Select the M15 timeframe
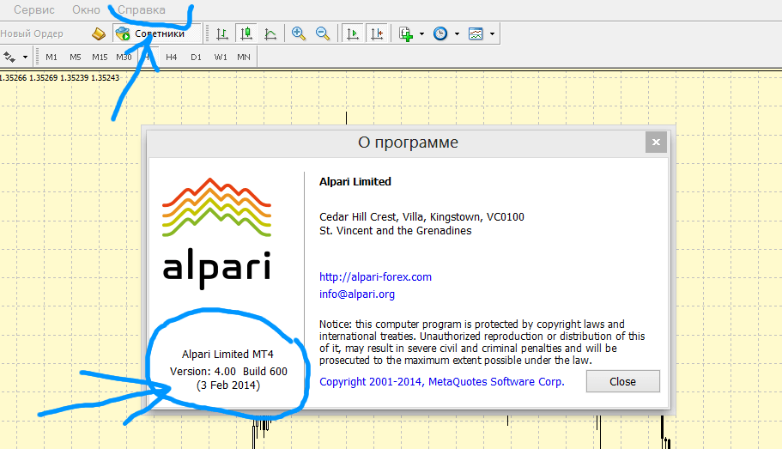The image size is (782, 449). [x=100, y=57]
